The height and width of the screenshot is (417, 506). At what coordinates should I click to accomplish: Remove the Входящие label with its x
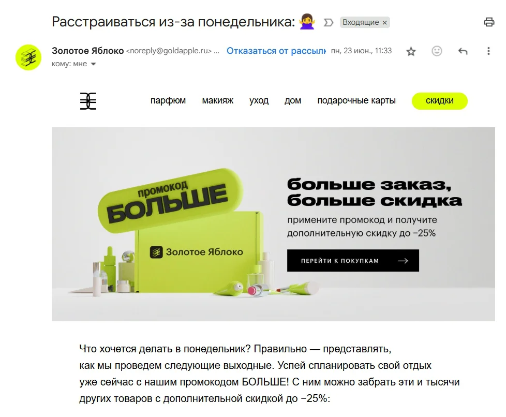(x=384, y=23)
